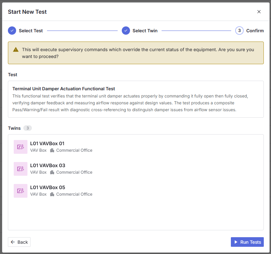
Task: Click VAV Box label under L01 VAVBox 01
Action: tap(38, 150)
